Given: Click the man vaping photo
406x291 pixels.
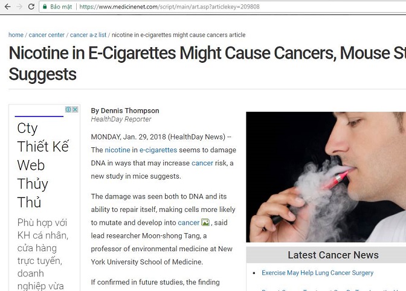Looking at the screenshot, I should (x=326, y=177).
